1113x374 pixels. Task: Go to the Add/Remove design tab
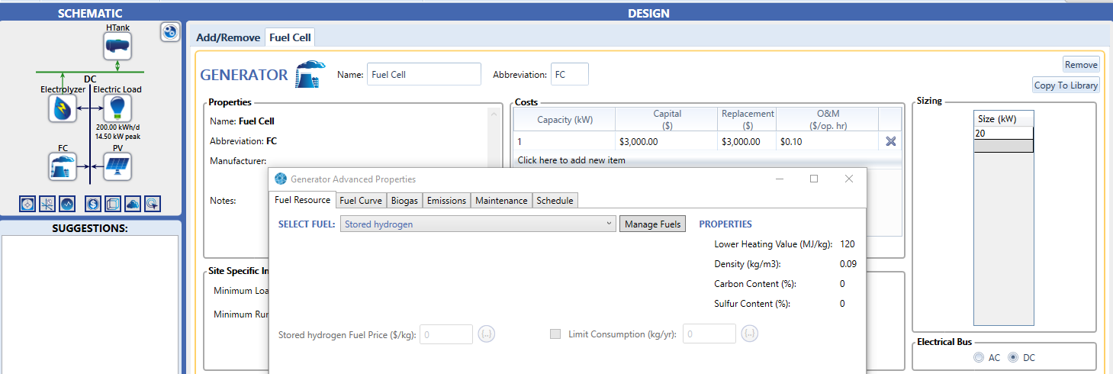tap(228, 37)
